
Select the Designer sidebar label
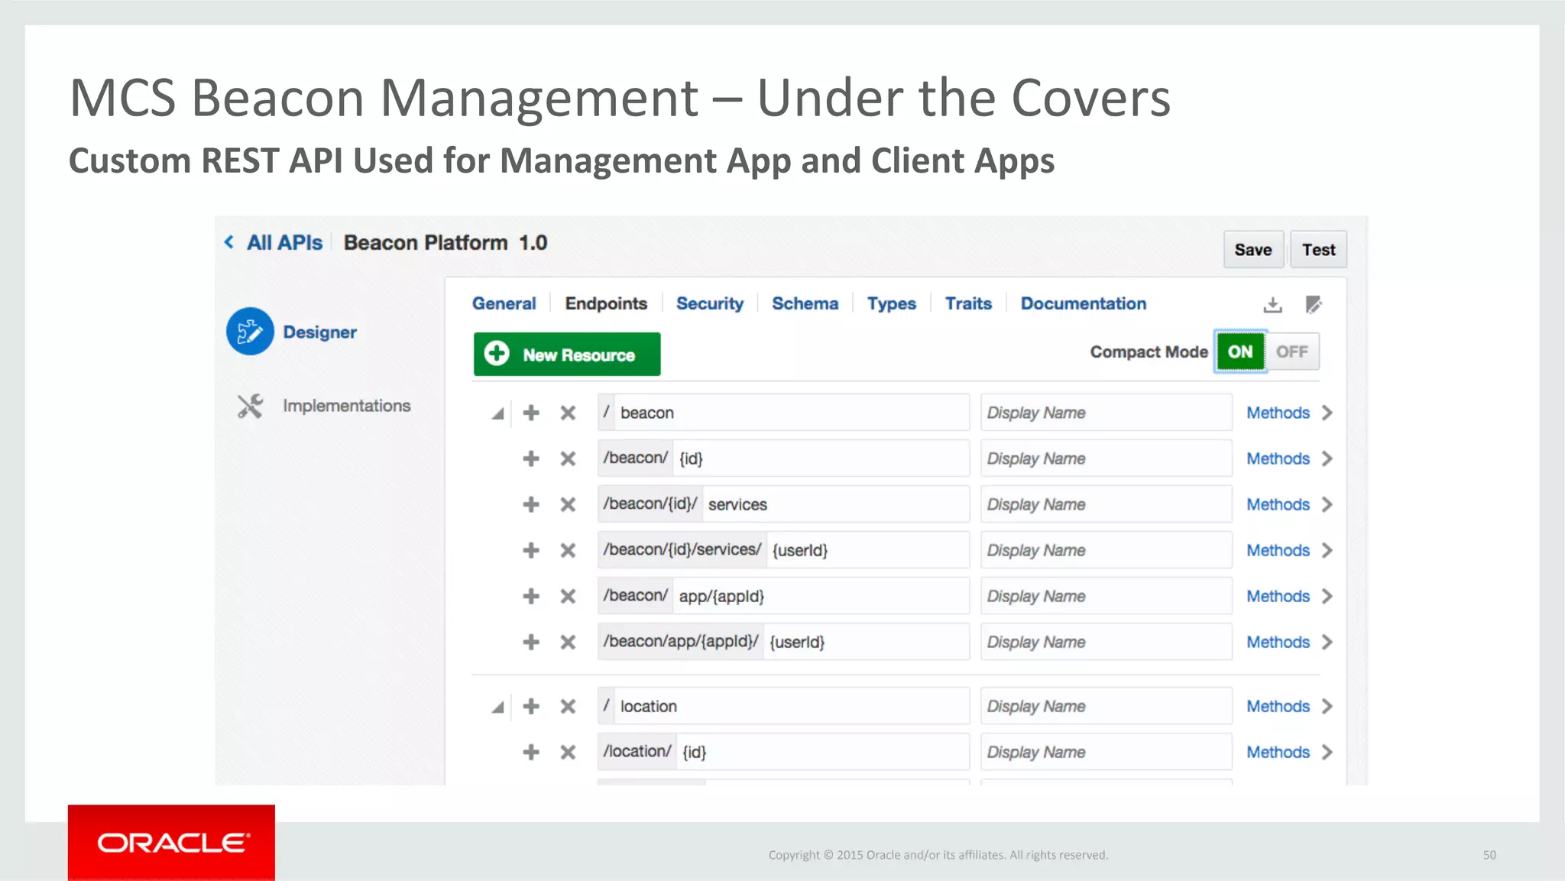pyautogui.click(x=319, y=332)
